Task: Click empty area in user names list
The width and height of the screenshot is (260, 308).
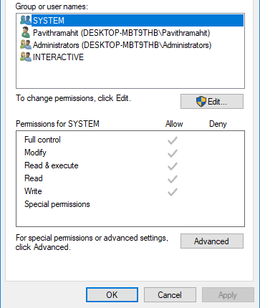Action: [130, 75]
